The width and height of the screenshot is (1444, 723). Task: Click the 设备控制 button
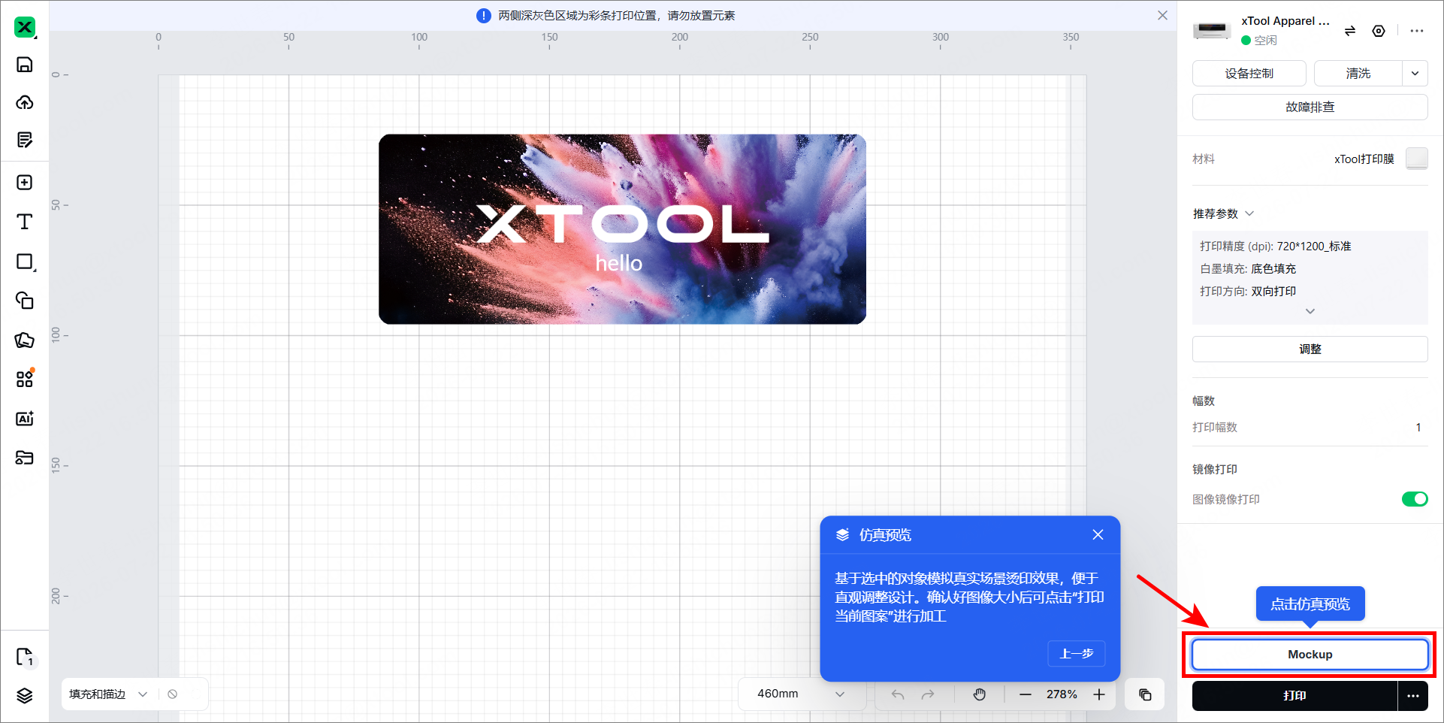tap(1249, 74)
